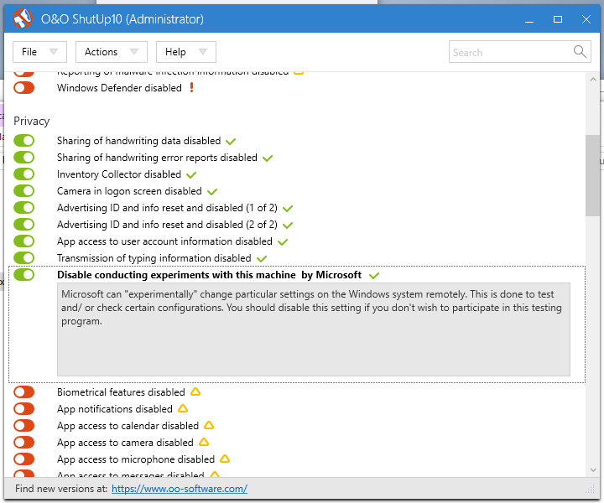
Task: Click the window resize grip in status bar
Action: pyautogui.click(x=590, y=489)
